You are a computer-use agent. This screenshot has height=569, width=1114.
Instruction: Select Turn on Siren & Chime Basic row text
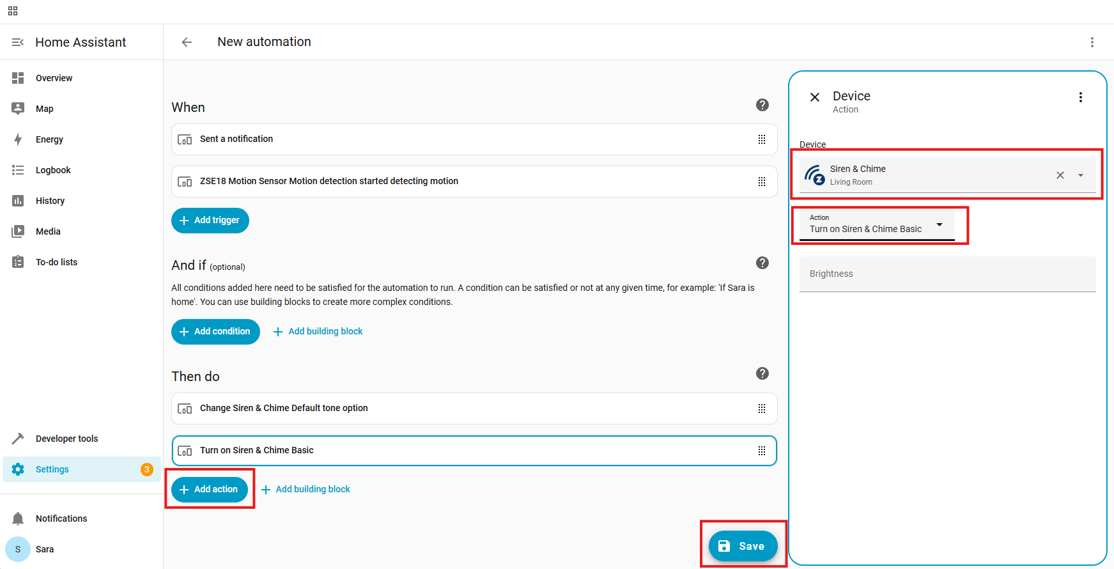[x=257, y=450]
